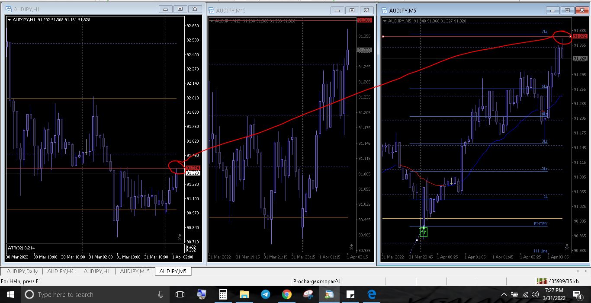Open File Explorer from the taskbar
This screenshot has height=303, width=591.
click(x=244, y=294)
